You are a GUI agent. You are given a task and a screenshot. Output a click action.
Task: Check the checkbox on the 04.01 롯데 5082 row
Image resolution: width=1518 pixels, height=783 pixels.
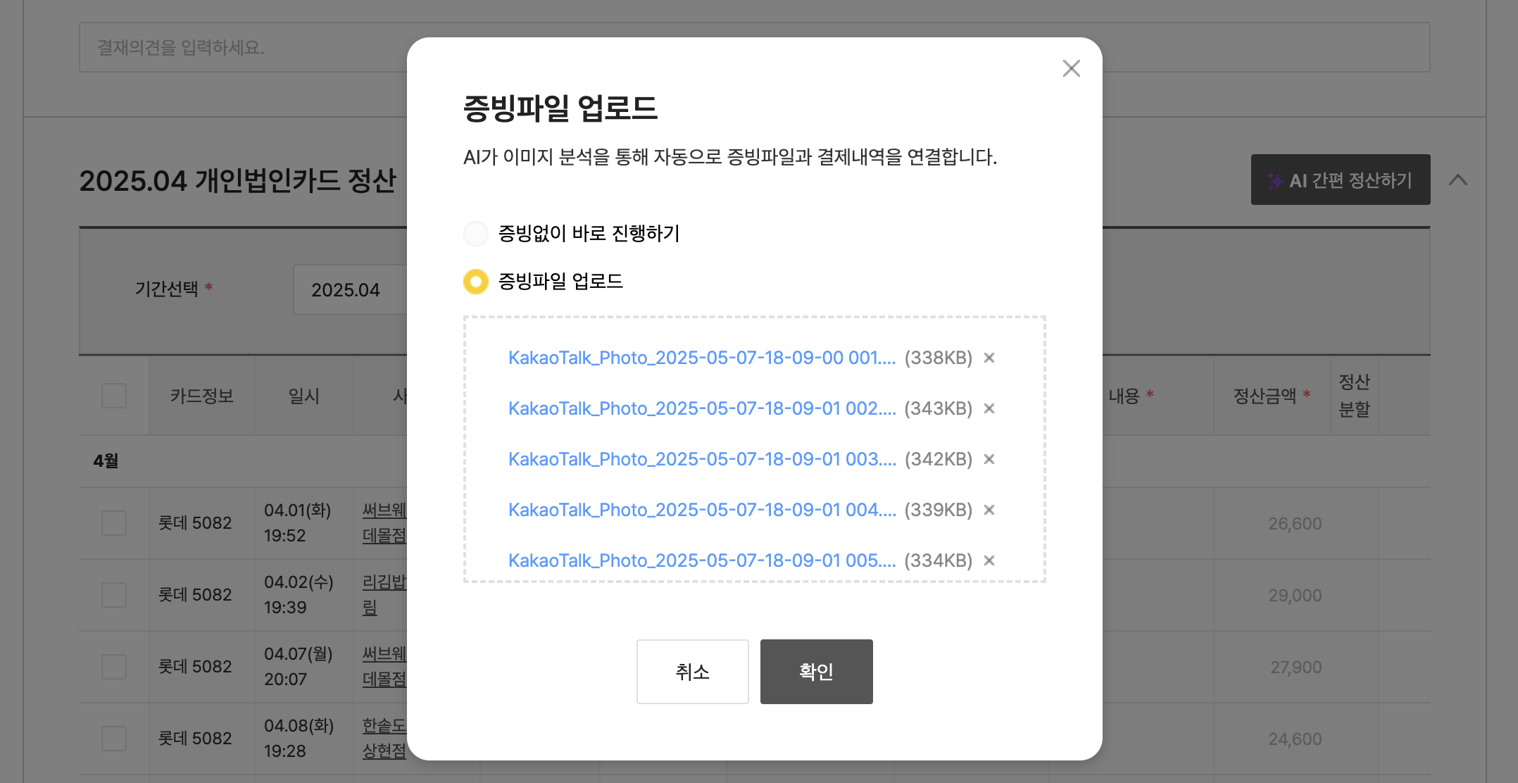(113, 522)
